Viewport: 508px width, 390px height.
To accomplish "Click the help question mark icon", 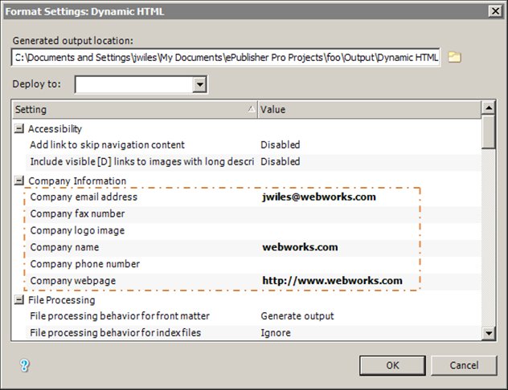I will [25, 364].
